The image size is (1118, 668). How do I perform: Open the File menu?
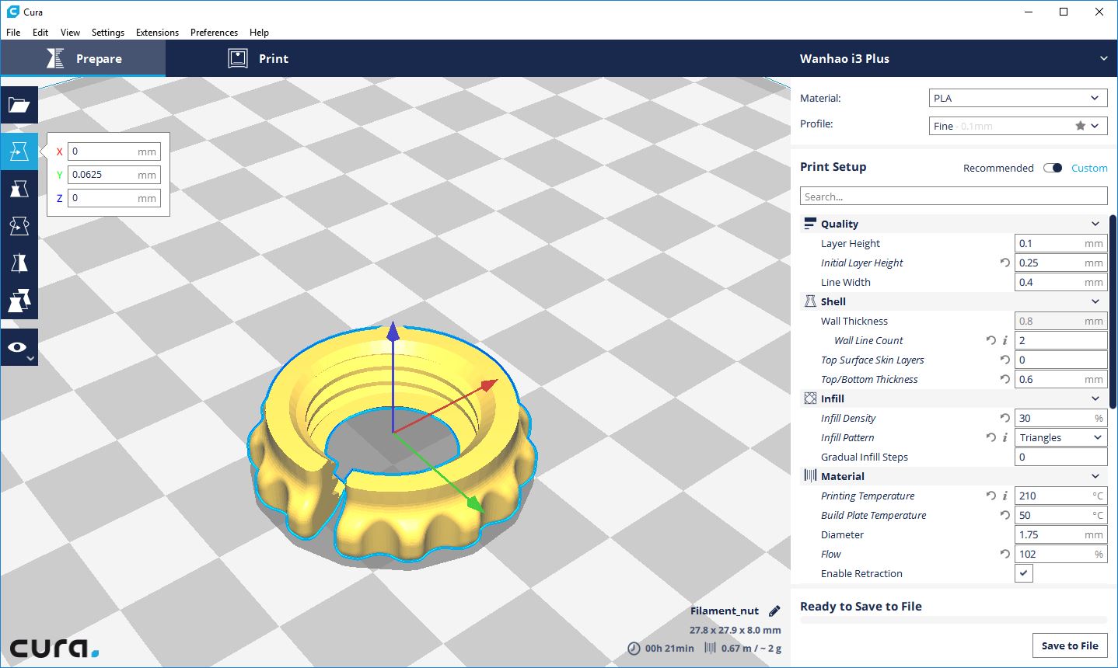[13, 33]
